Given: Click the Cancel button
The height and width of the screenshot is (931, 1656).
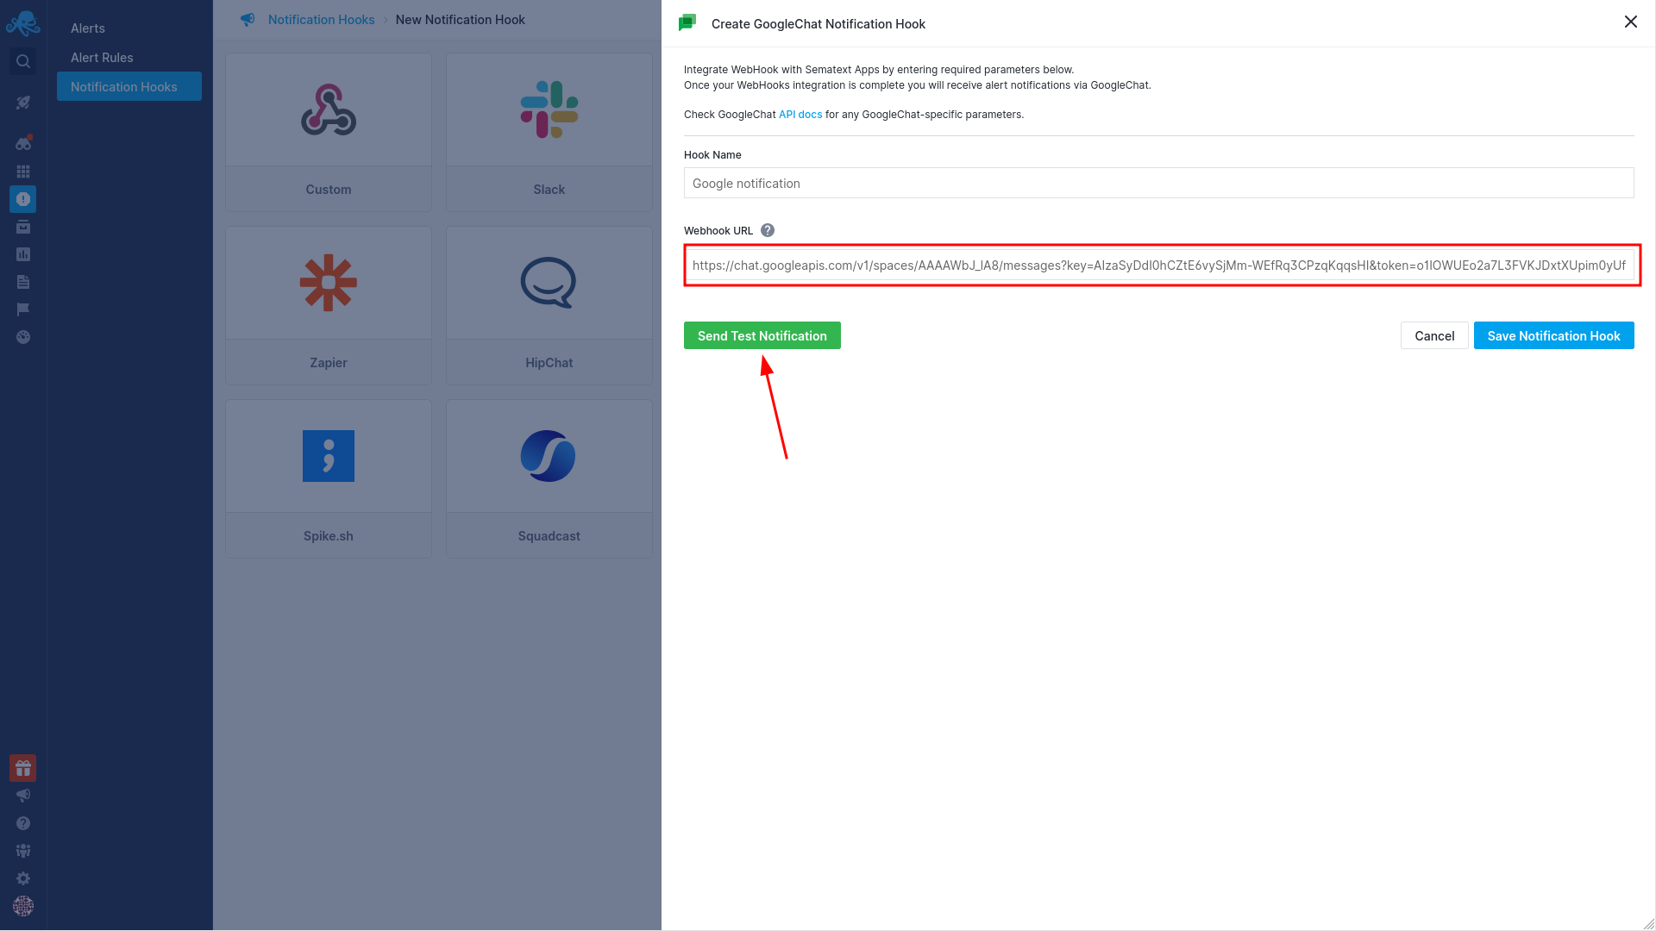Looking at the screenshot, I should [1434, 335].
